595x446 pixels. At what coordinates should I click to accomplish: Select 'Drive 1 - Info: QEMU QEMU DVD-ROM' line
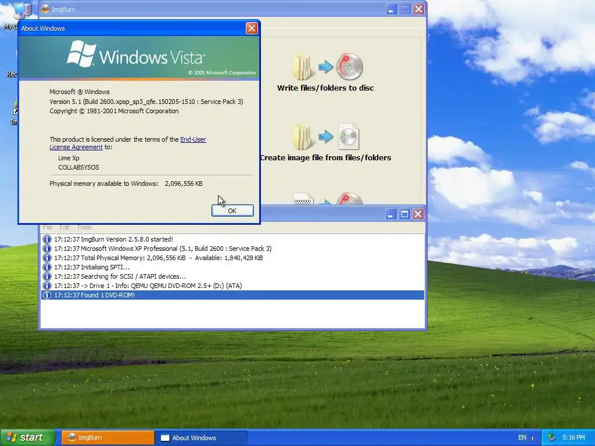(x=232, y=286)
